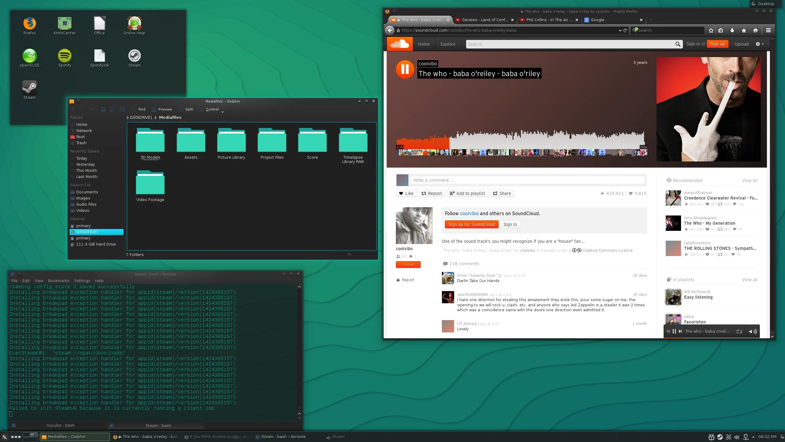Open Konsole Settings menu

tap(82, 281)
